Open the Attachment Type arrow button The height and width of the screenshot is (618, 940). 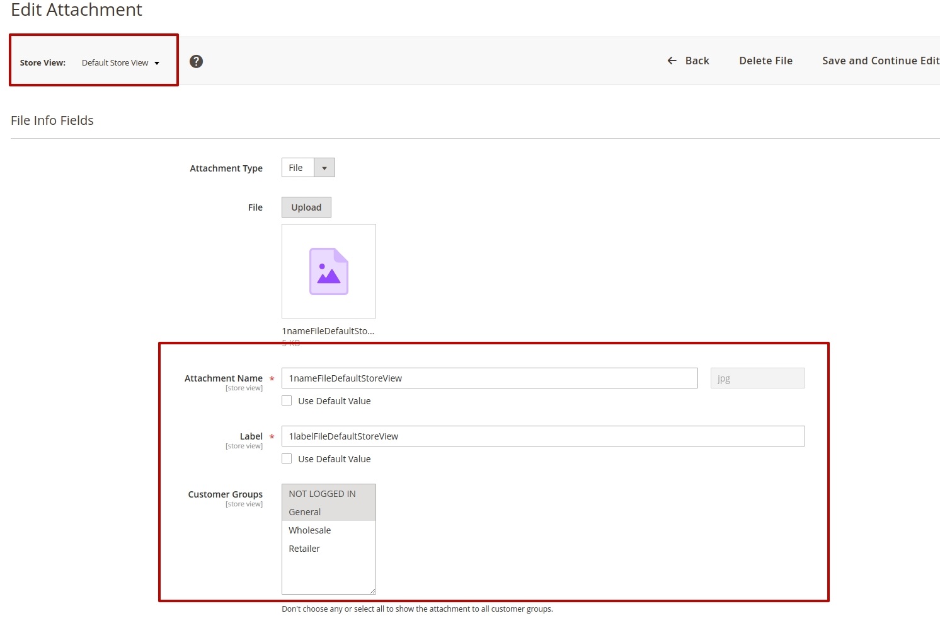click(x=324, y=168)
